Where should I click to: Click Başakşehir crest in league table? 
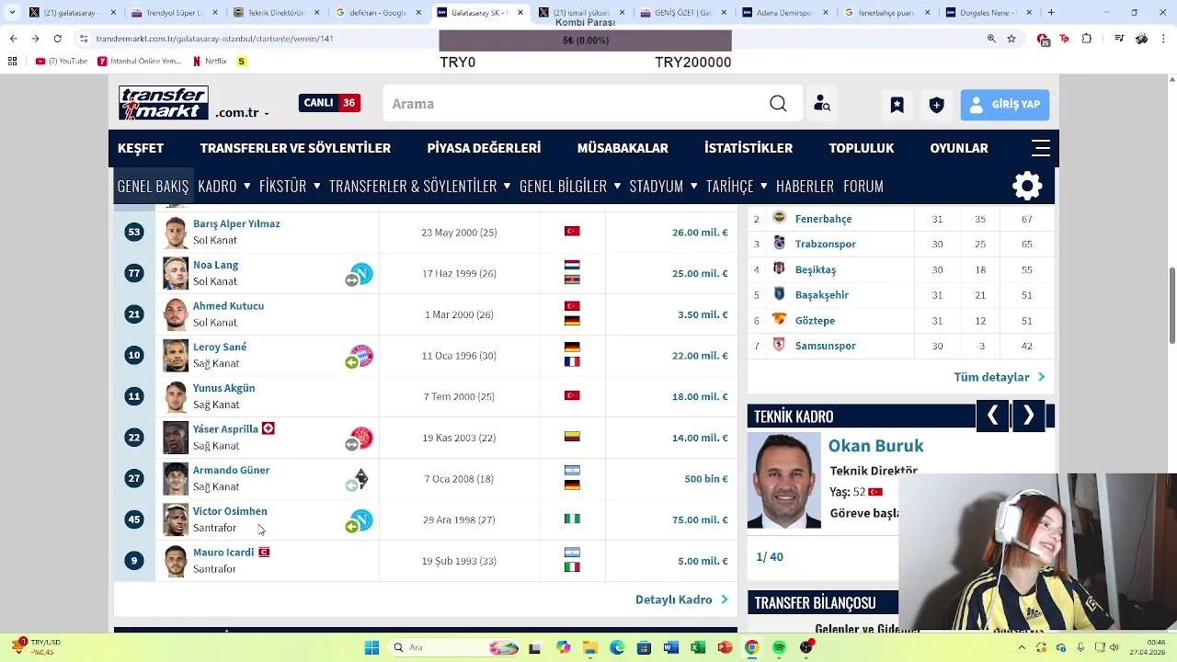[780, 294]
